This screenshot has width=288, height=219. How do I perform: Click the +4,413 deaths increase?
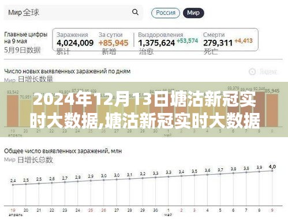tap(244, 41)
